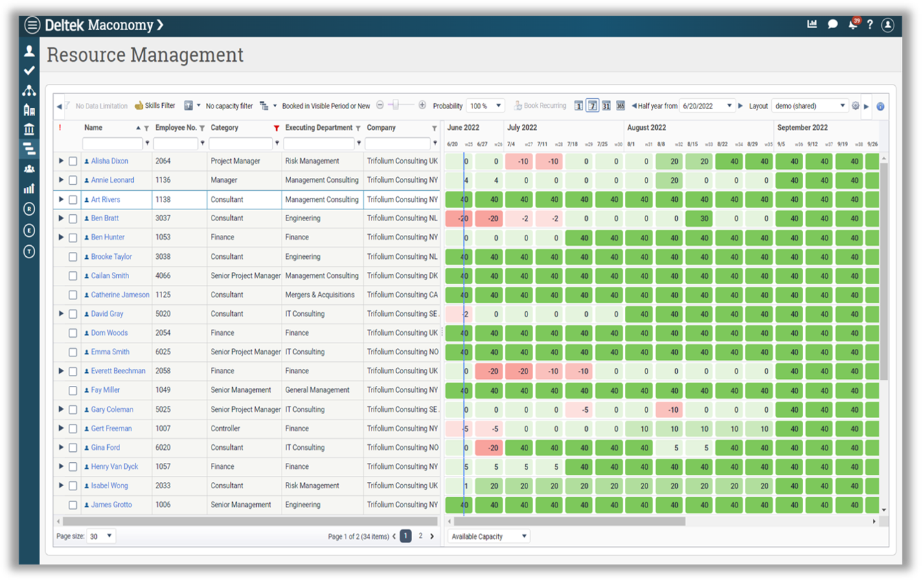Click the notifications bell icon
Viewport: 923px width, 583px height.
(x=852, y=25)
